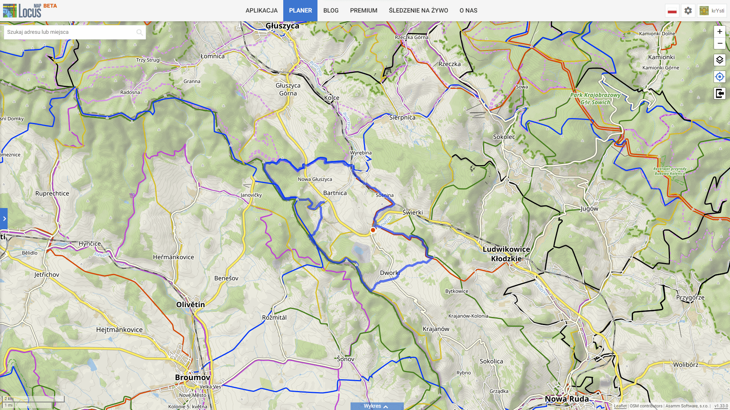
Task: Click the Leaflet attribution link
Action: (620, 406)
